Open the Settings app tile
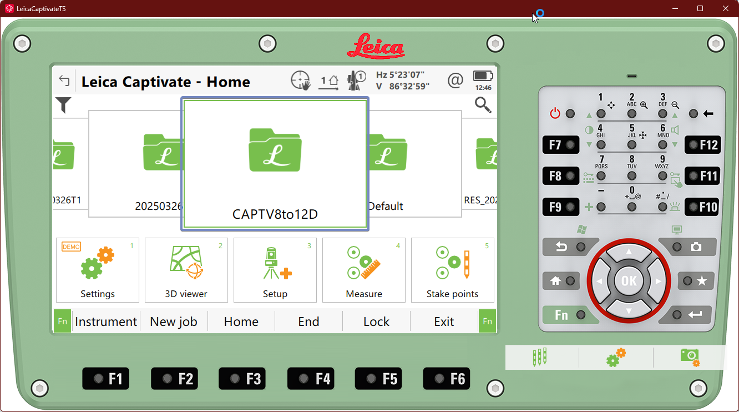739x412 pixels. pos(98,270)
